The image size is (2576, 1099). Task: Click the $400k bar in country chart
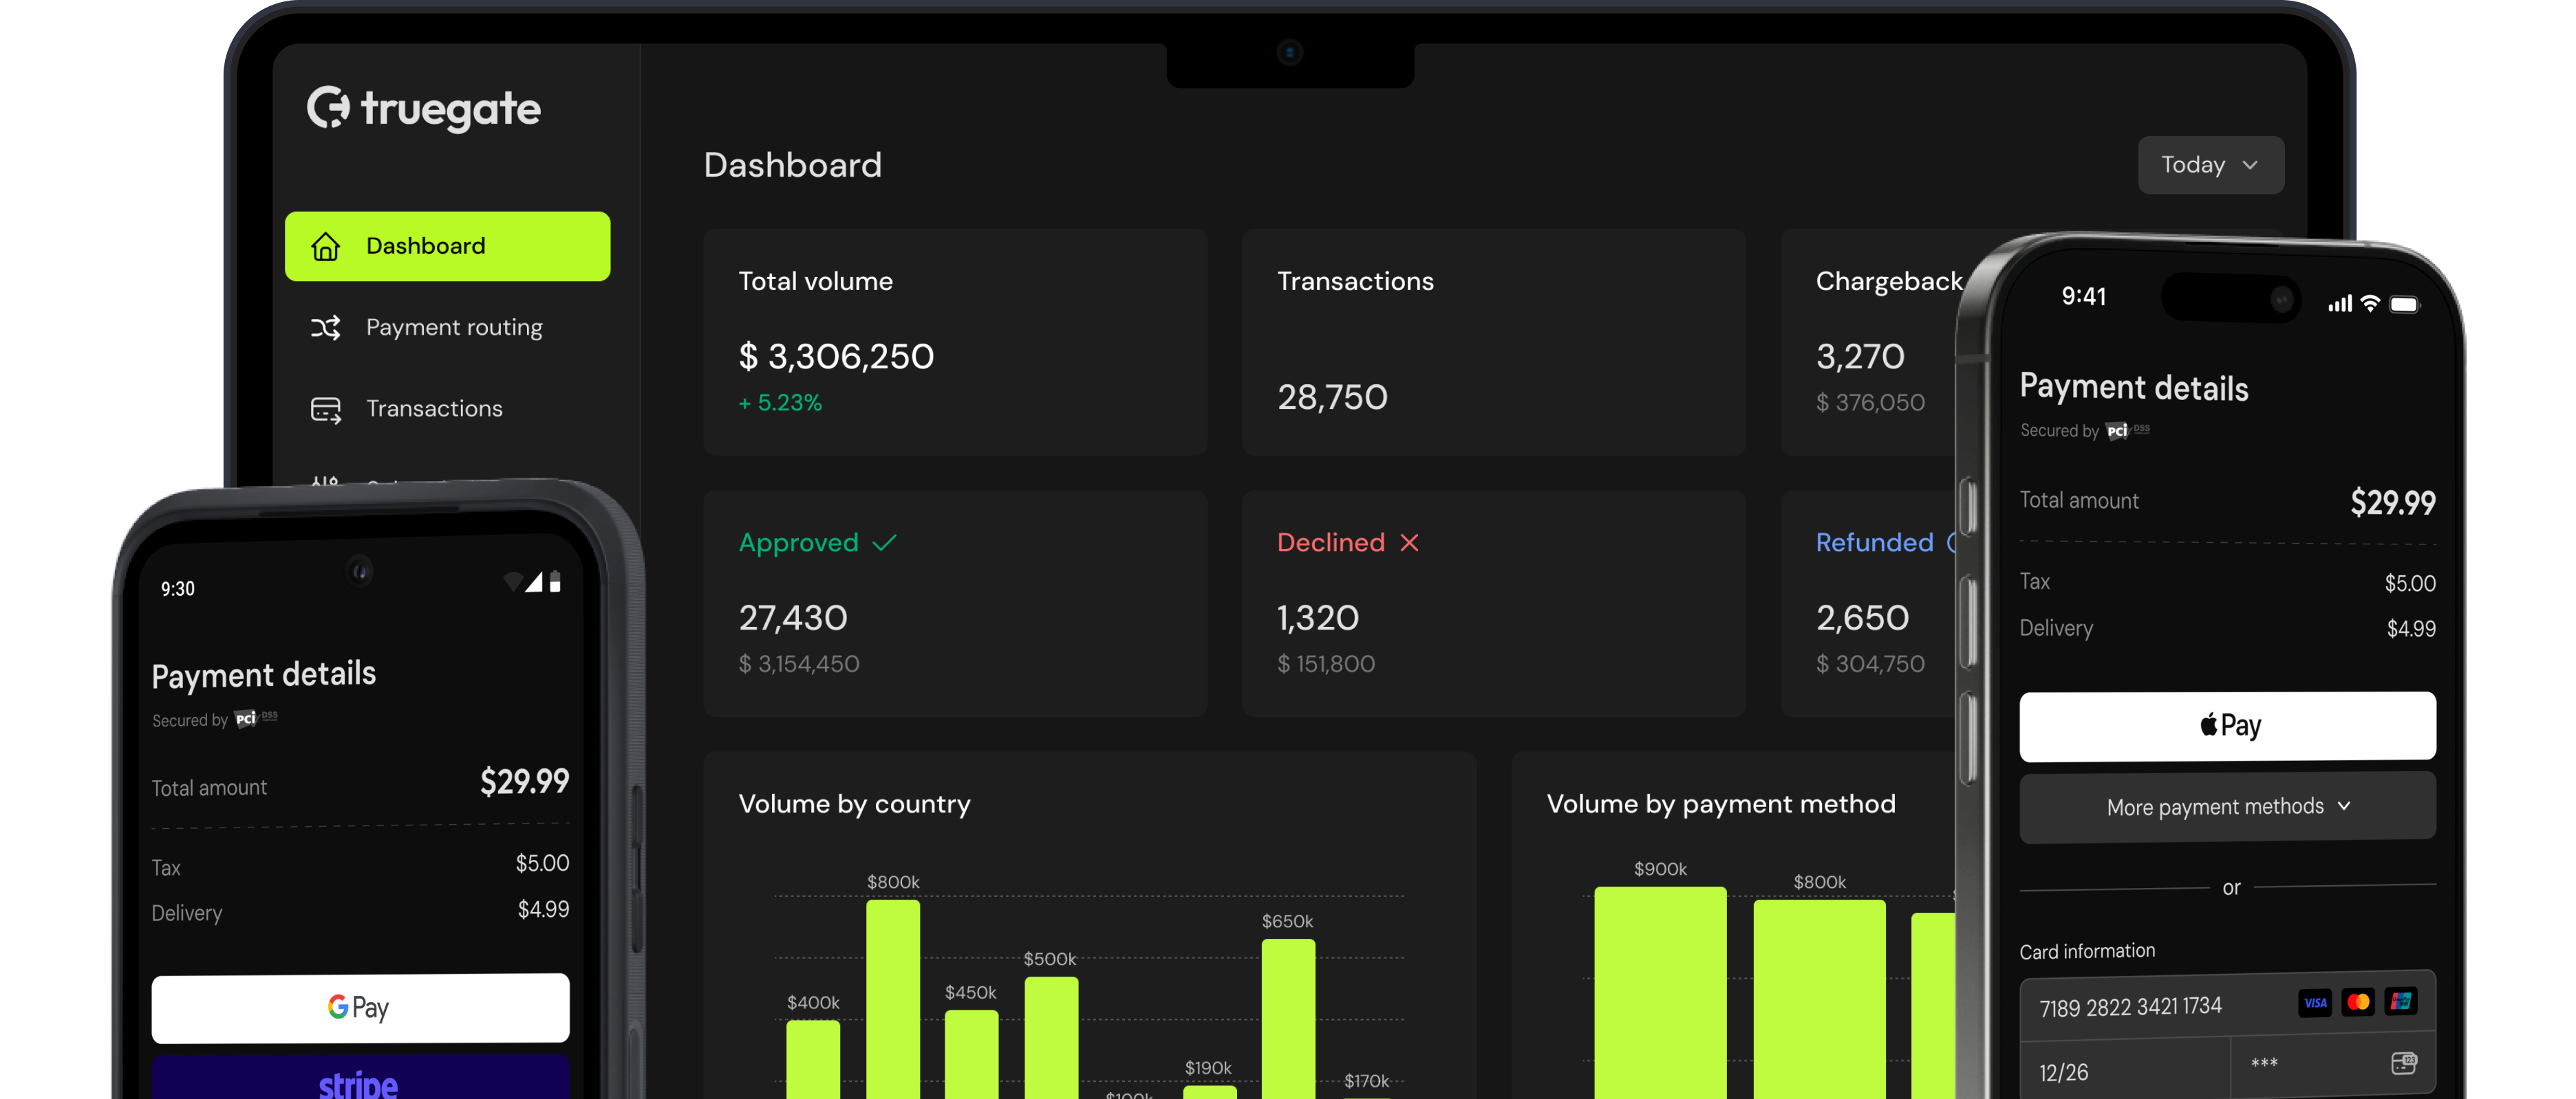(x=813, y=1059)
